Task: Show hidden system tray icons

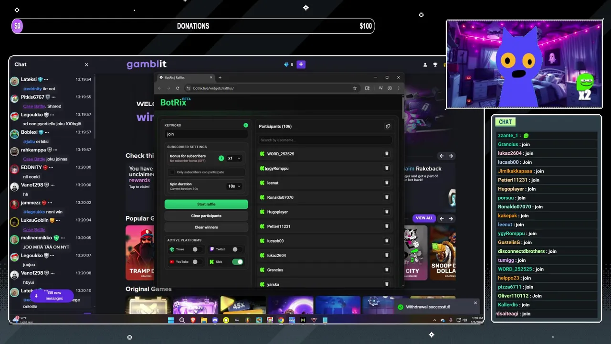Action: pyautogui.click(x=435, y=320)
